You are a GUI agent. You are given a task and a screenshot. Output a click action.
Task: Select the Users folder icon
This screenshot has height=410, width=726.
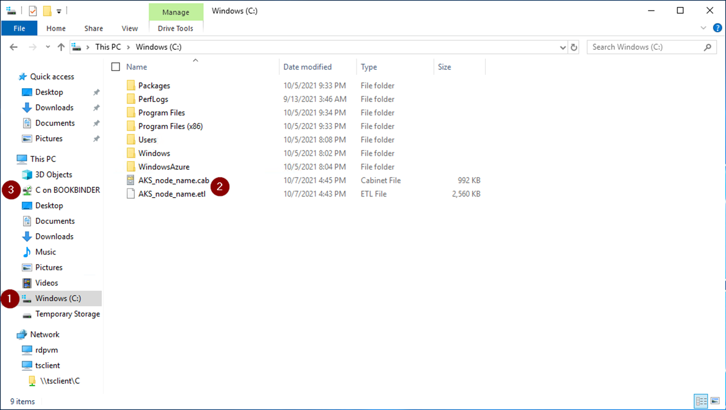[x=131, y=139]
